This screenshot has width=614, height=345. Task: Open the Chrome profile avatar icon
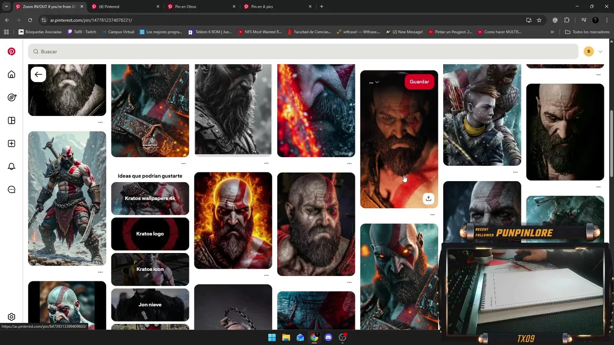[x=595, y=20]
